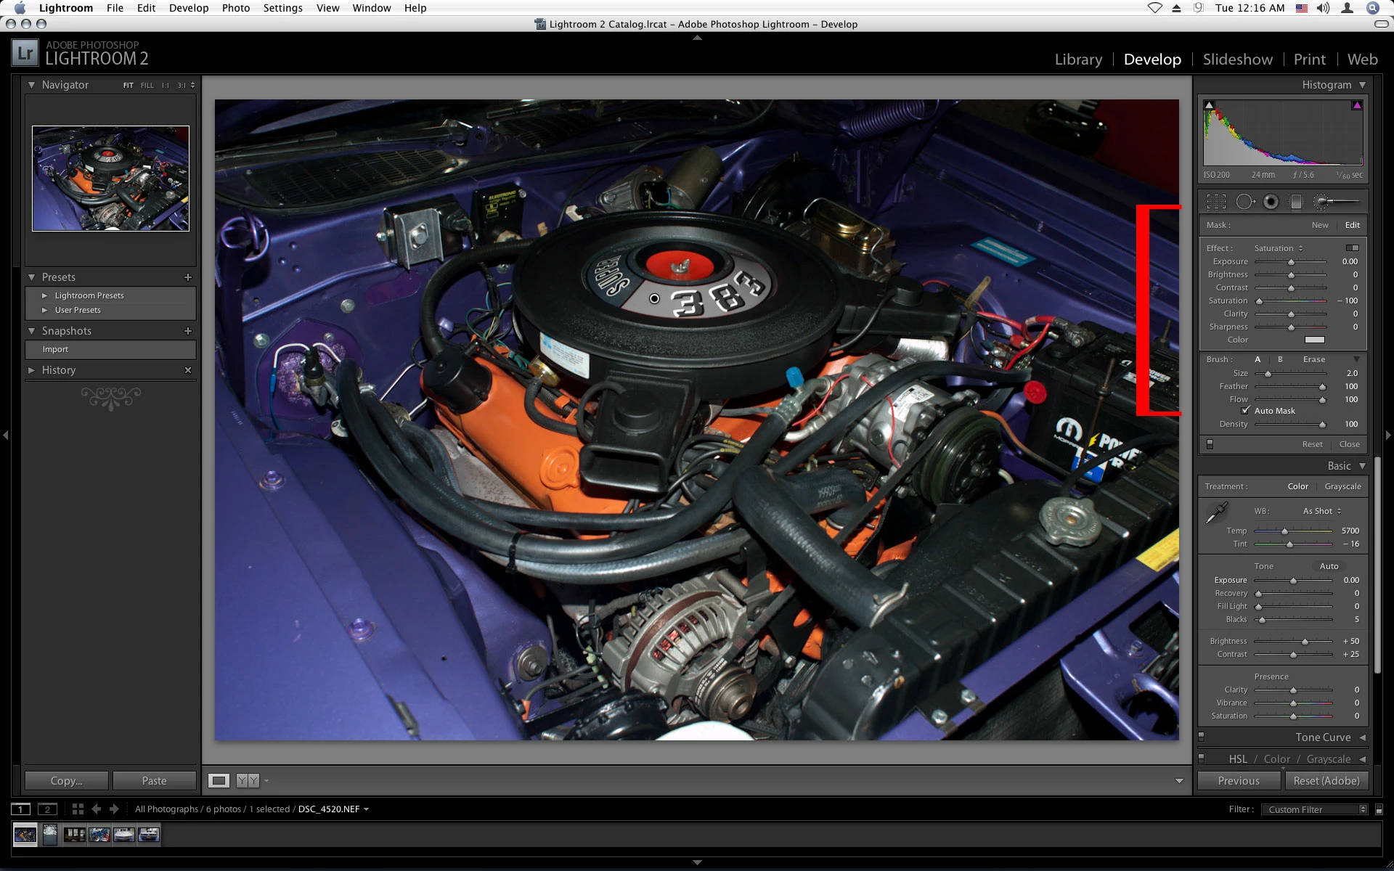1394x871 pixels.
Task: Open the Develop menu in menu bar
Action: [x=189, y=8]
